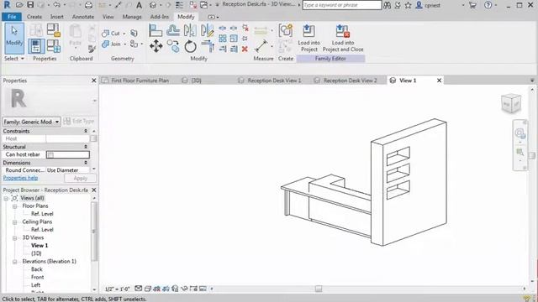Image resolution: width=538 pixels, height=302 pixels.
Task: Switch to the Annotate ribbon tab
Action: click(x=83, y=17)
